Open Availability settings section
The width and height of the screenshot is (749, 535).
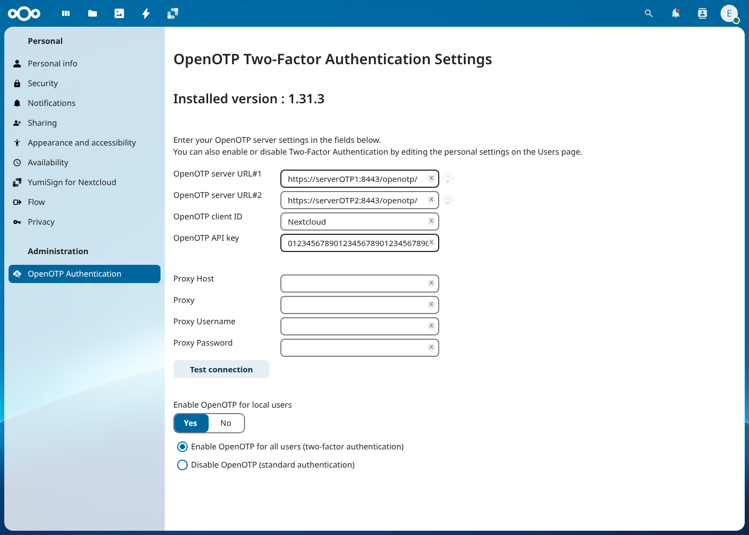pyautogui.click(x=85, y=163)
